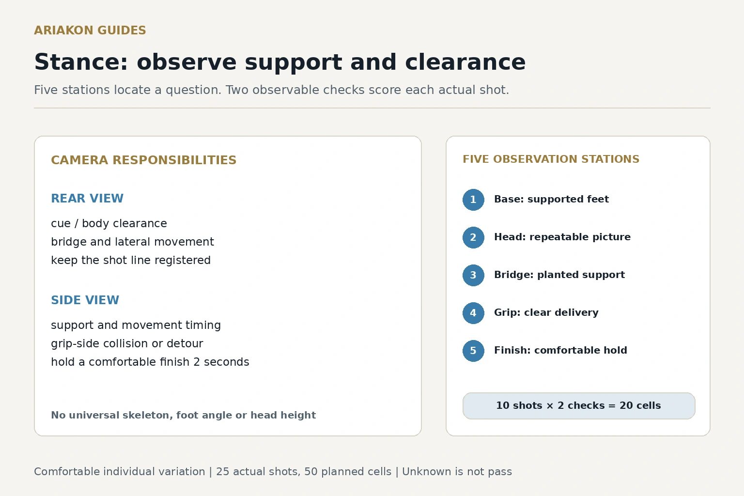Click the number 3 station circle
The height and width of the screenshot is (496, 744).
pos(473,275)
